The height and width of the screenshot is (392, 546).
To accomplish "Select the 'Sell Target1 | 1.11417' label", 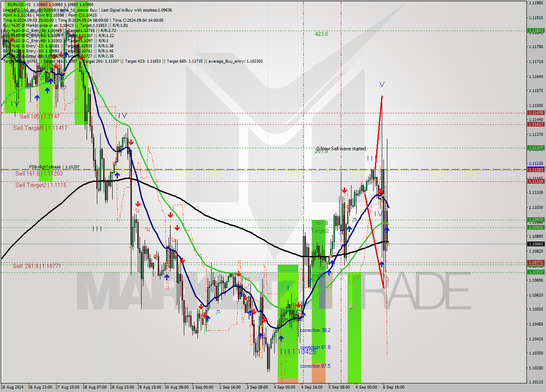I will coord(40,128).
